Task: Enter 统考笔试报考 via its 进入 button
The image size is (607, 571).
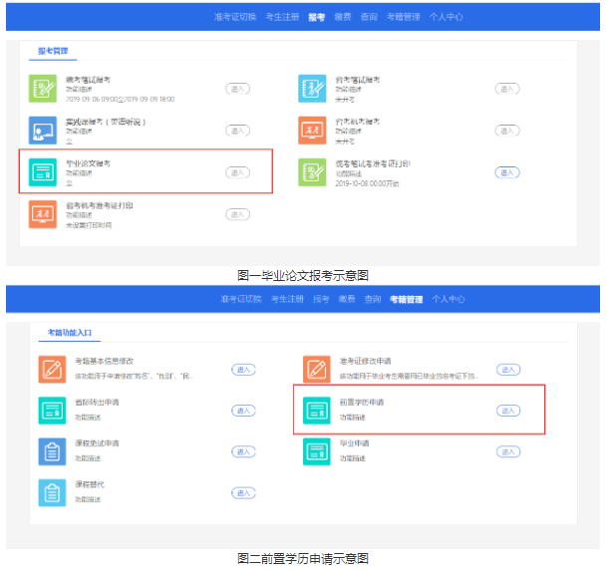Action: tap(237, 89)
